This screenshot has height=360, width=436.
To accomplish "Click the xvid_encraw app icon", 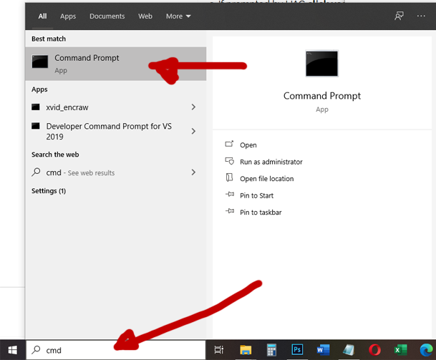I will tap(36, 107).
